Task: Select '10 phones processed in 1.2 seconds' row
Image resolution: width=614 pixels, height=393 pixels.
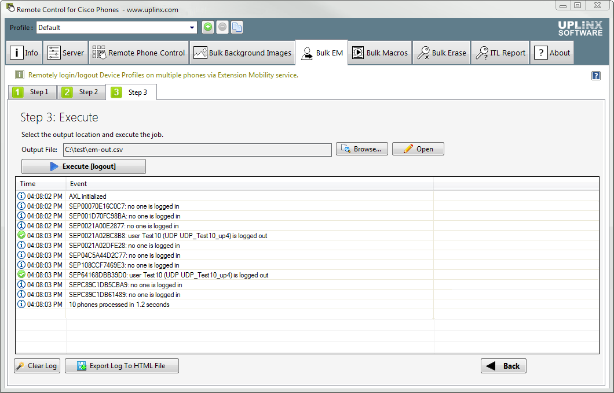Action: coord(308,305)
